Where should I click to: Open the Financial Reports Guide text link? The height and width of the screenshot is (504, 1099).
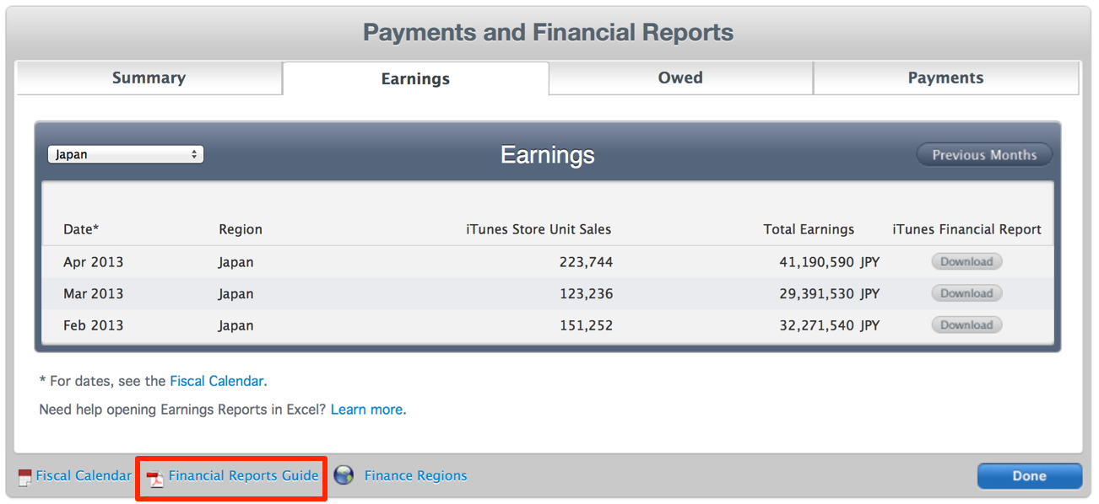pyautogui.click(x=243, y=475)
